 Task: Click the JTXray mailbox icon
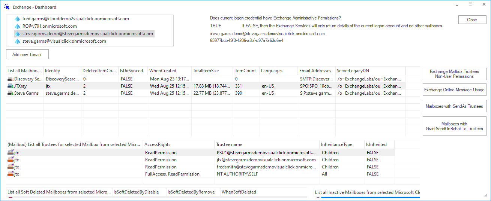coord(11,86)
